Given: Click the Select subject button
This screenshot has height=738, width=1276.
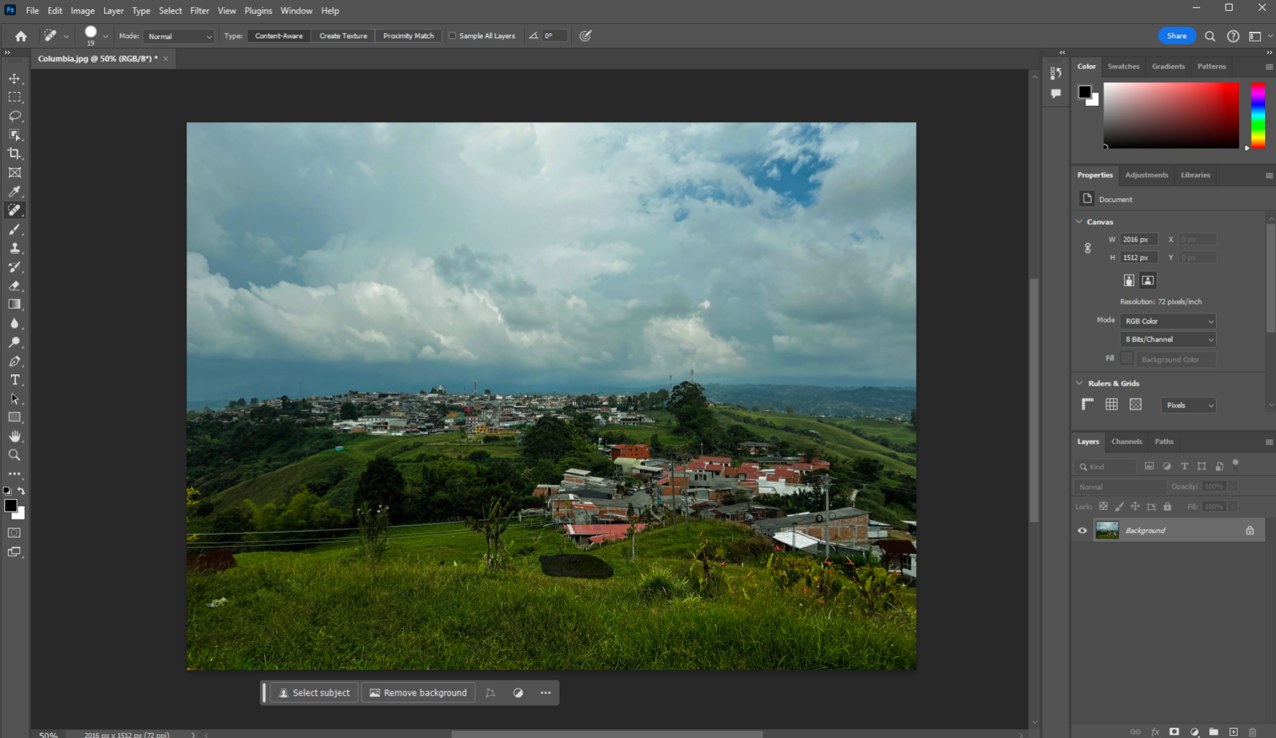Looking at the screenshot, I should (x=313, y=692).
